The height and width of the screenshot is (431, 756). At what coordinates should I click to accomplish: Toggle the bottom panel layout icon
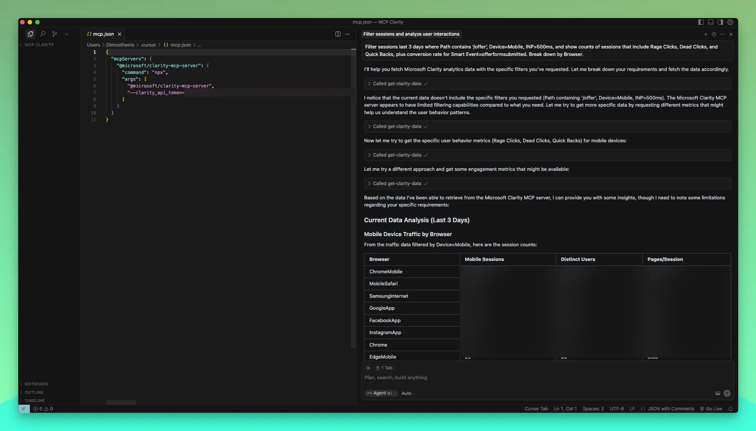[x=711, y=22]
